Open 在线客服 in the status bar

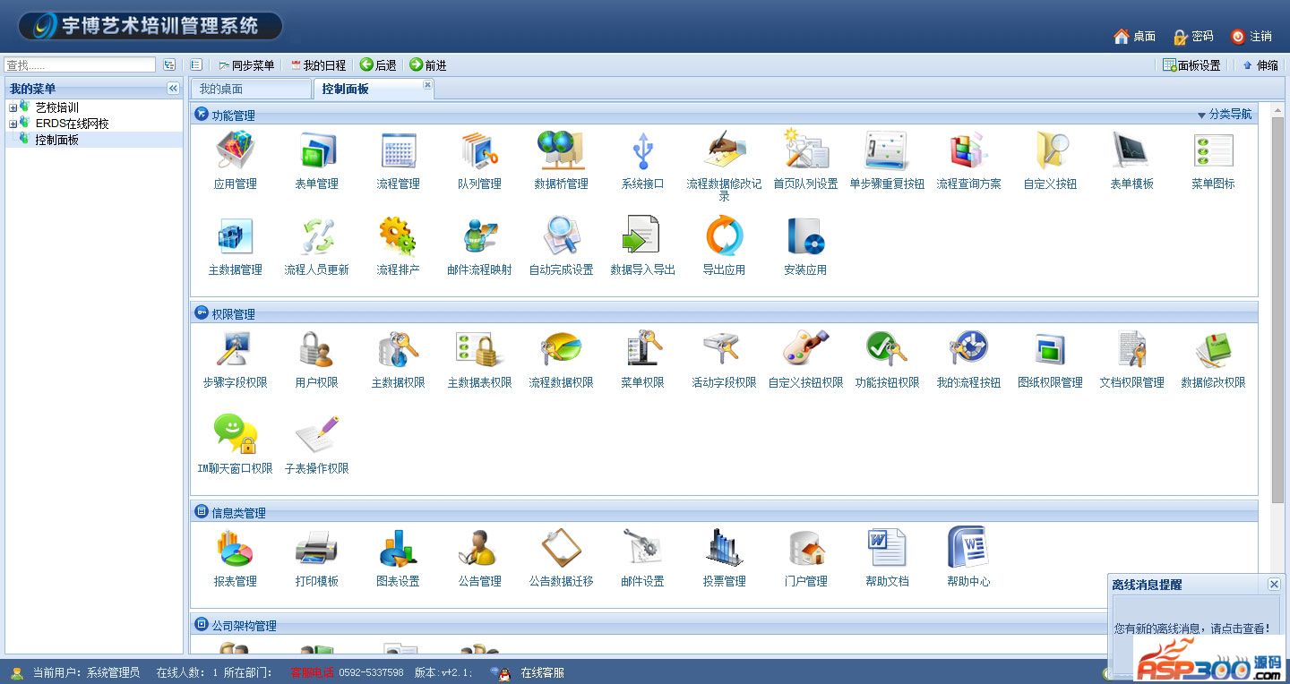pos(543,673)
